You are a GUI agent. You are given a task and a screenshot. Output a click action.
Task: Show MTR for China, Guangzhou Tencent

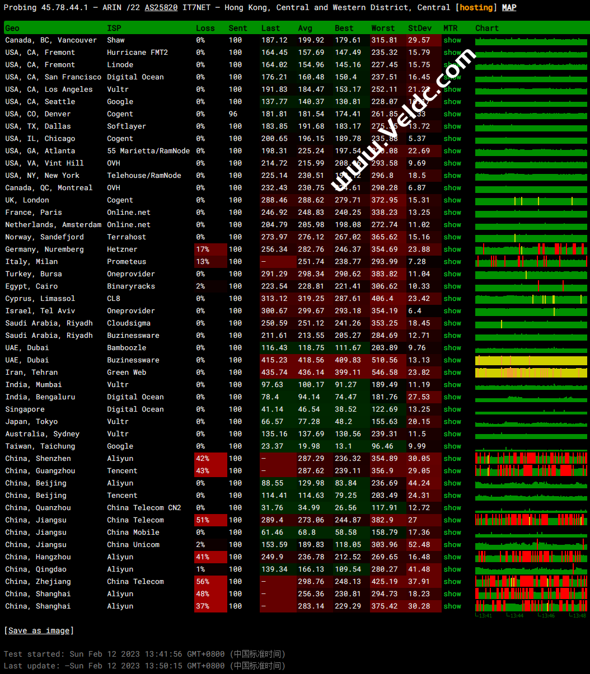pos(452,471)
